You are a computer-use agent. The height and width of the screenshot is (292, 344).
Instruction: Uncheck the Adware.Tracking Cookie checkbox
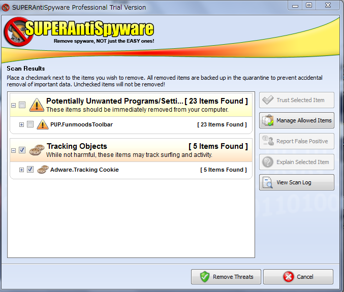(x=30, y=170)
